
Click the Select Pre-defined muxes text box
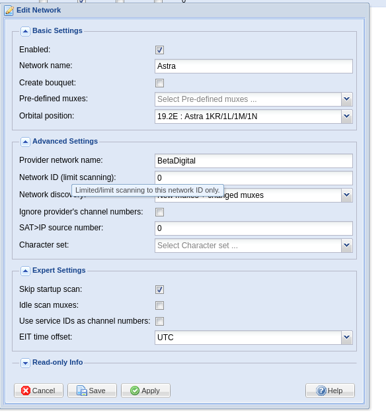point(248,99)
